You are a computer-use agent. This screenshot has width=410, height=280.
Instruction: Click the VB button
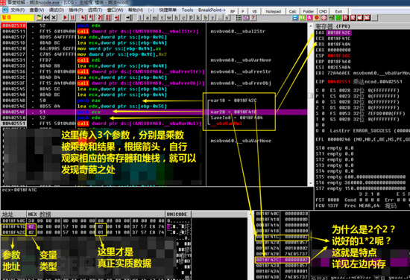point(254,11)
